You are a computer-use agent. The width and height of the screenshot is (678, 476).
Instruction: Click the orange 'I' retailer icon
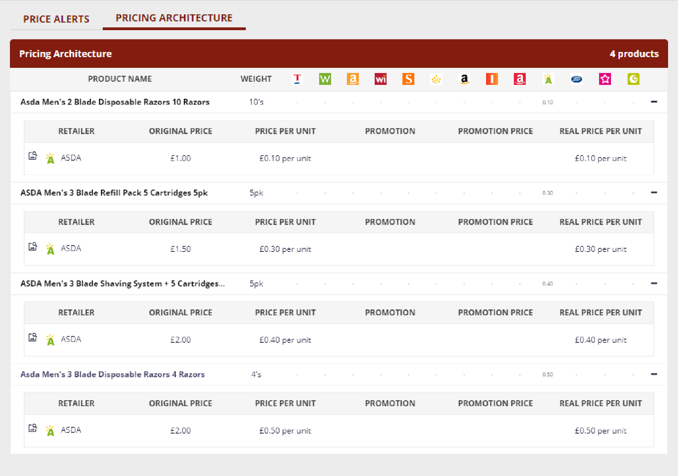point(492,79)
